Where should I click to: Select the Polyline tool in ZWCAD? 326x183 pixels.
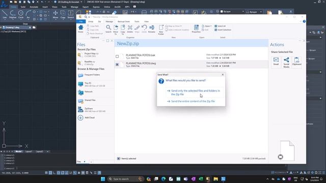pyautogui.click(x=13, y=15)
